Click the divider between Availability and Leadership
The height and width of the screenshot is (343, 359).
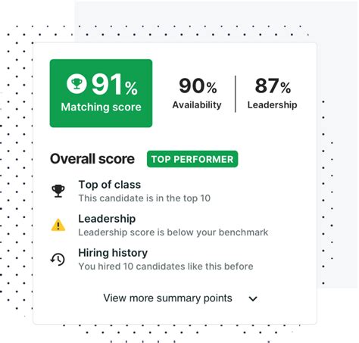[236, 94]
